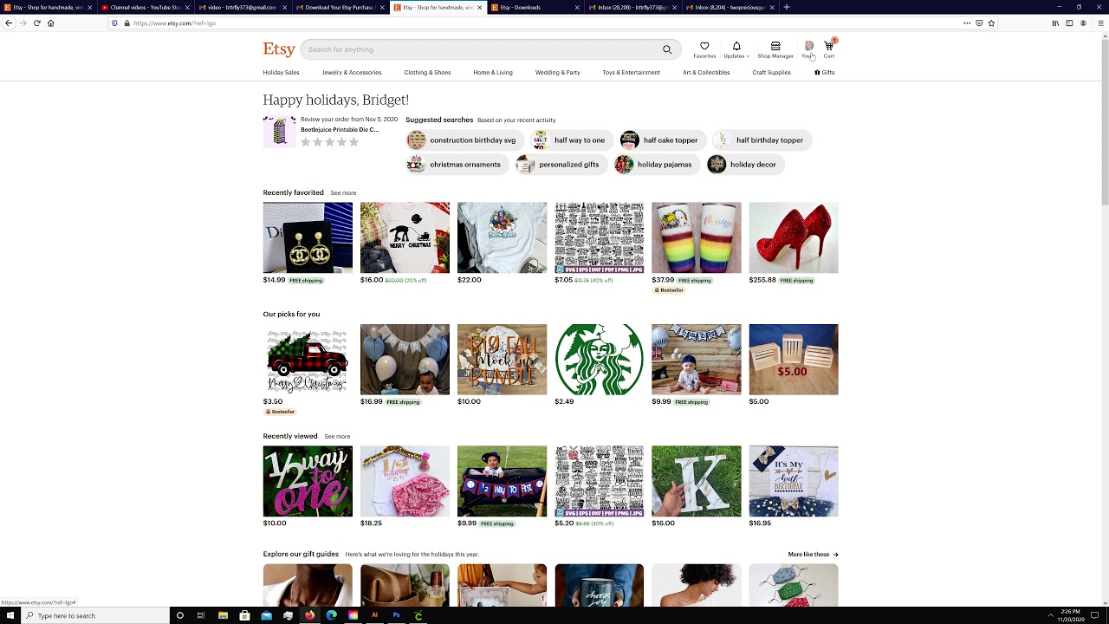The height and width of the screenshot is (624, 1109).
Task: Open the shopping Cart
Action: click(x=829, y=49)
